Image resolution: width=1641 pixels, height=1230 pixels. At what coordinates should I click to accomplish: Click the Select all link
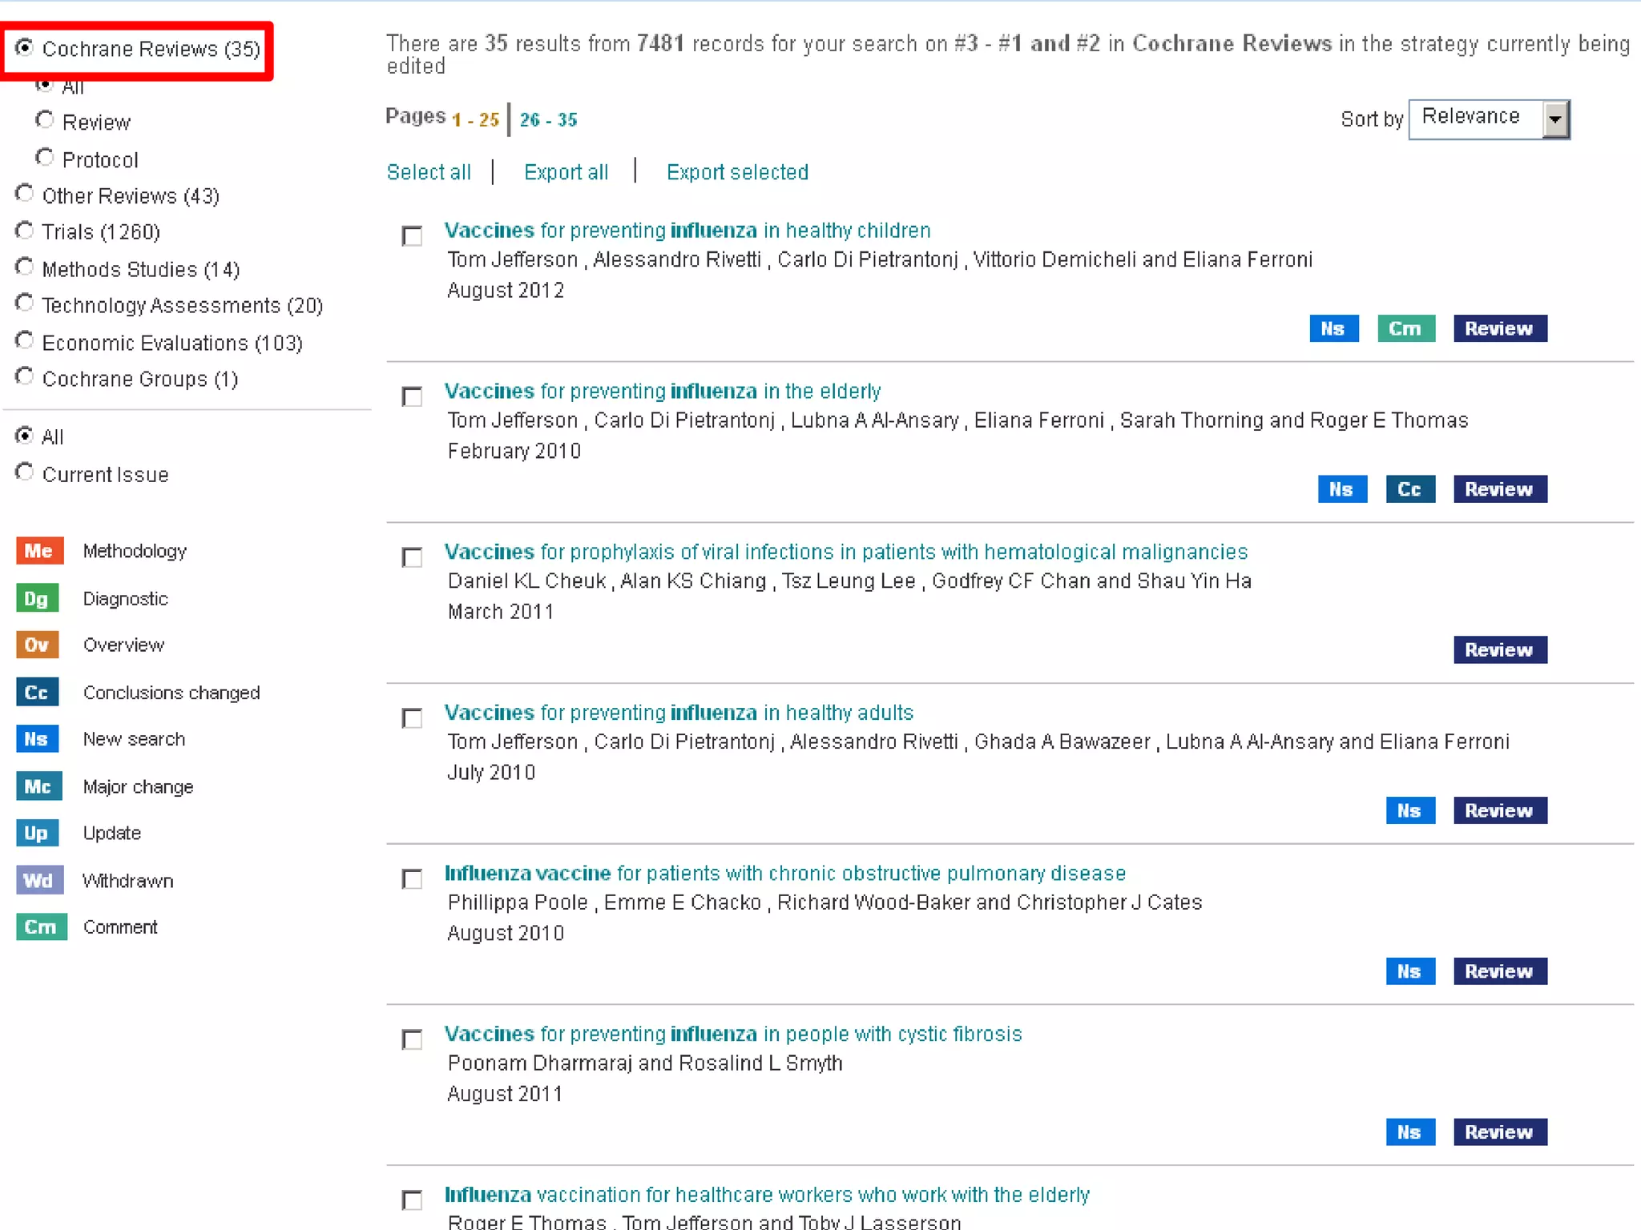tap(429, 172)
